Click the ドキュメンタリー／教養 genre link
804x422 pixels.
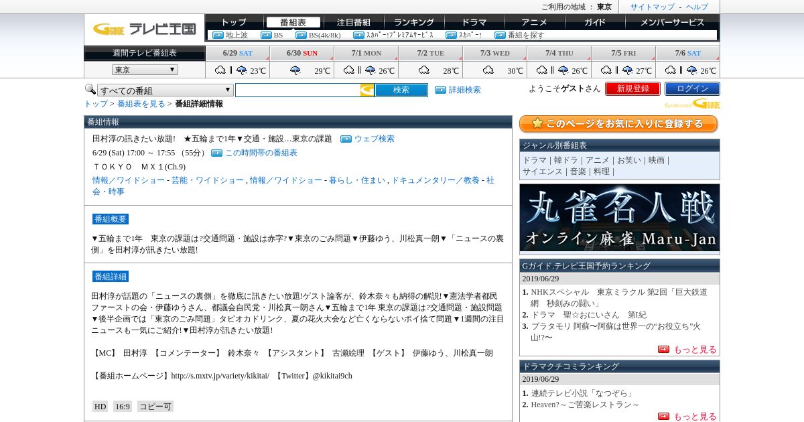coord(435,180)
